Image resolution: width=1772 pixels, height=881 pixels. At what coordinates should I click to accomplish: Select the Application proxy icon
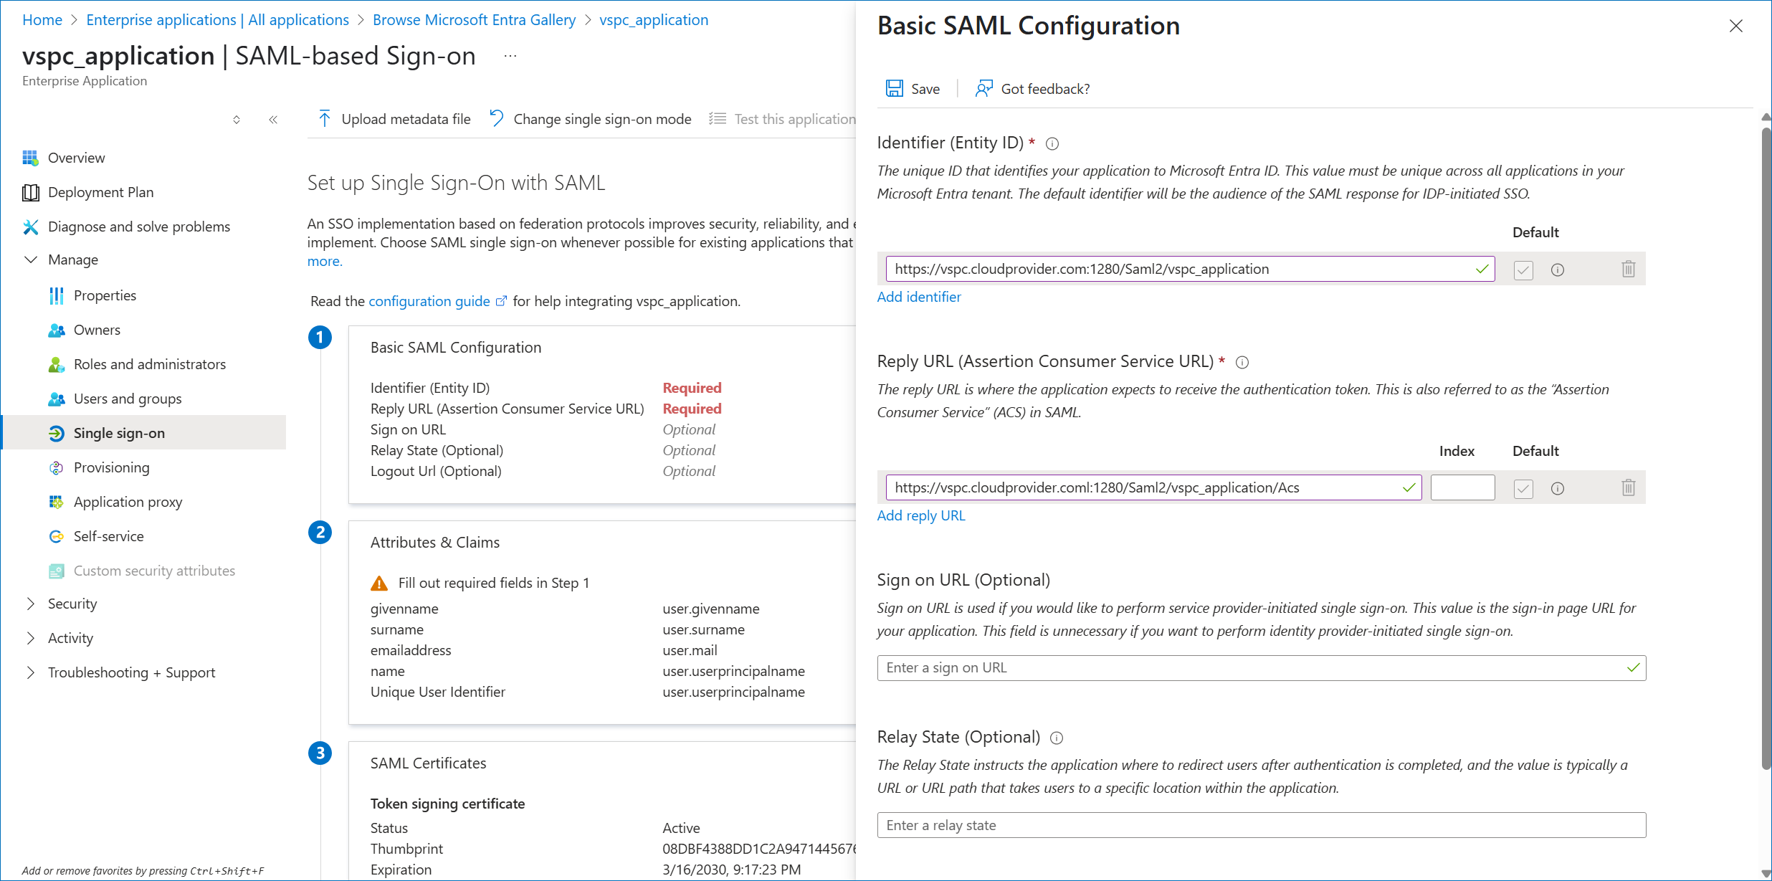(57, 502)
